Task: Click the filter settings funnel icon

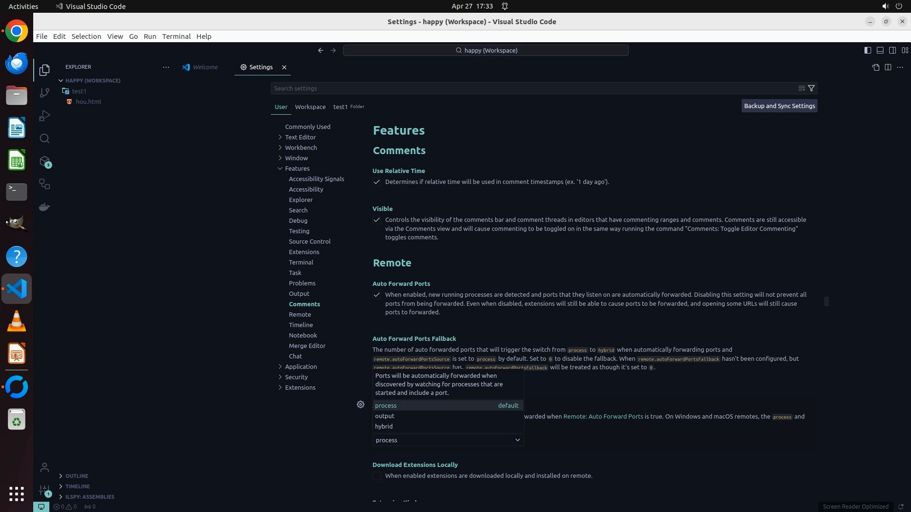Action: click(811, 88)
